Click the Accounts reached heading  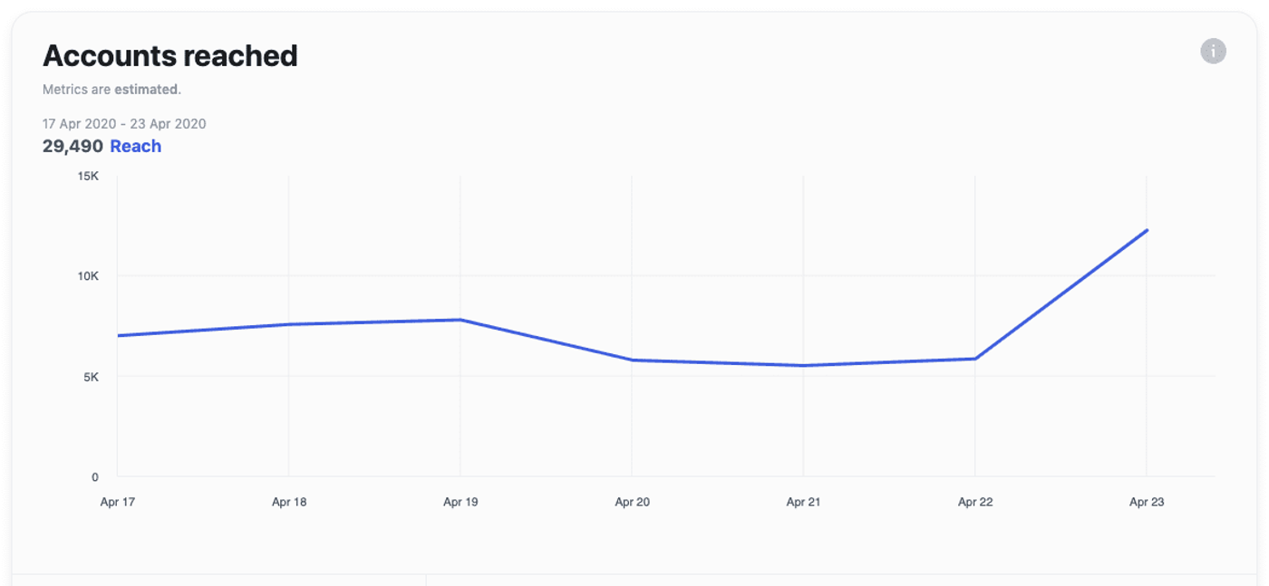coord(170,55)
